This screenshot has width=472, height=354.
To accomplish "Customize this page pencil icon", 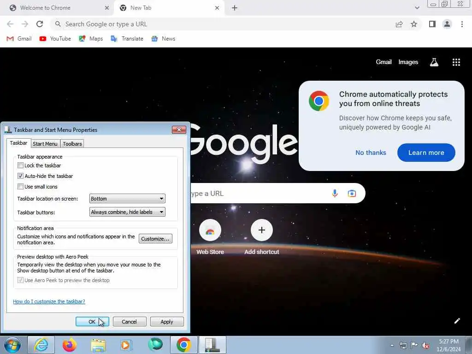I will 457,321.
